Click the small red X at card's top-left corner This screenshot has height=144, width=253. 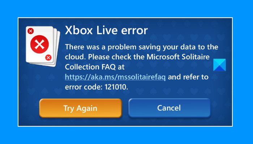(x=30, y=31)
